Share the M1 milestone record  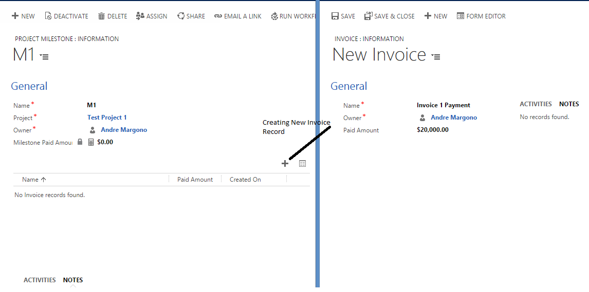(191, 16)
